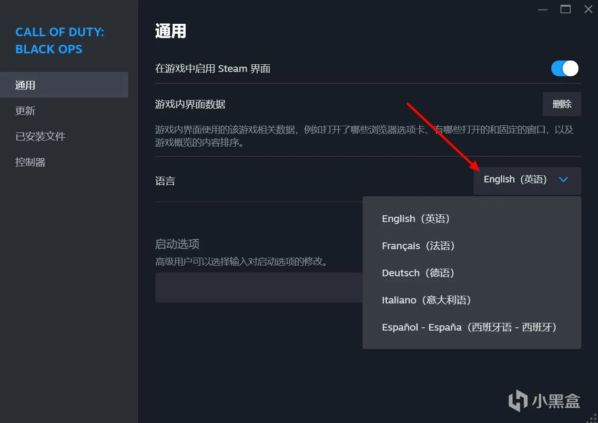Image resolution: width=598 pixels, height=423 pixels.
Task: Open the 语言 dropdown showing English
Action: 527,180
